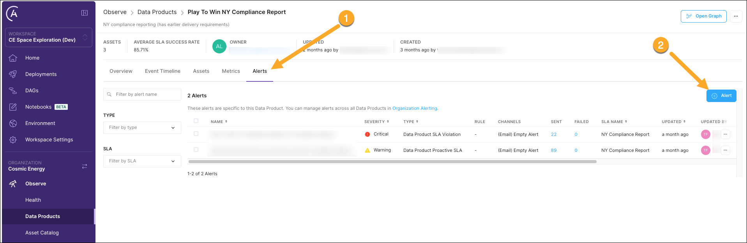
Task: Click the Environment globe icon
Action: point(13,123)
